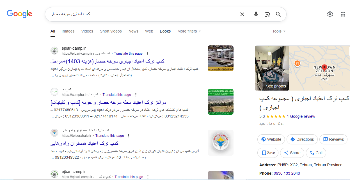Translate the last ejbari-camp.ir result page
The image size is (350, 180).
129,177
